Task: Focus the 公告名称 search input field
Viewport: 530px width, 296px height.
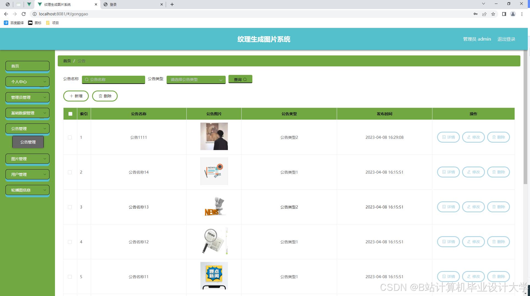Action: [x=113, y=80]
